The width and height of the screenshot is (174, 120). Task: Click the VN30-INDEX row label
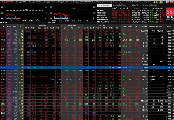point(102,13)
